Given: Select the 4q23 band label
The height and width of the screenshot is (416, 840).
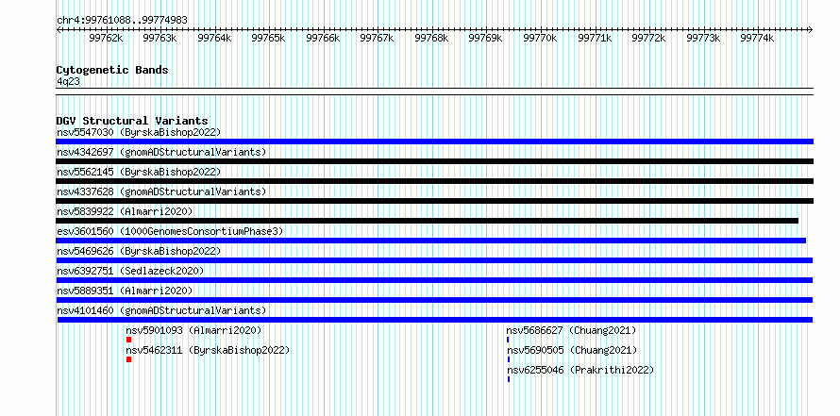Looking at the screenshot, I should (68, 81).
